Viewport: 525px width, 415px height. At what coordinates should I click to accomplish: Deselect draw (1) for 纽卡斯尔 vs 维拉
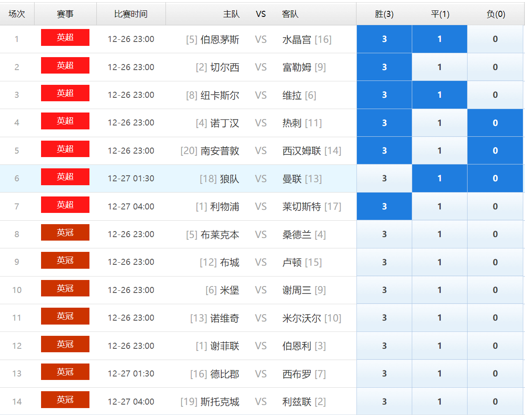(439, 95)
